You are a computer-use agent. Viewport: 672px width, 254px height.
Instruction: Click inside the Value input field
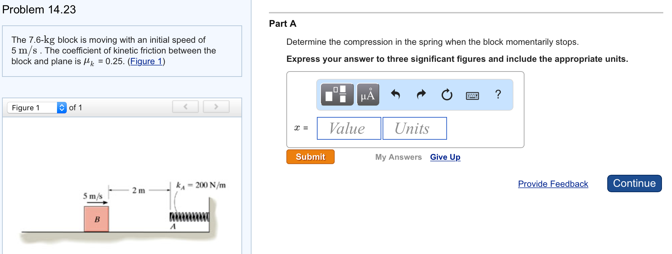pos(348,128)
